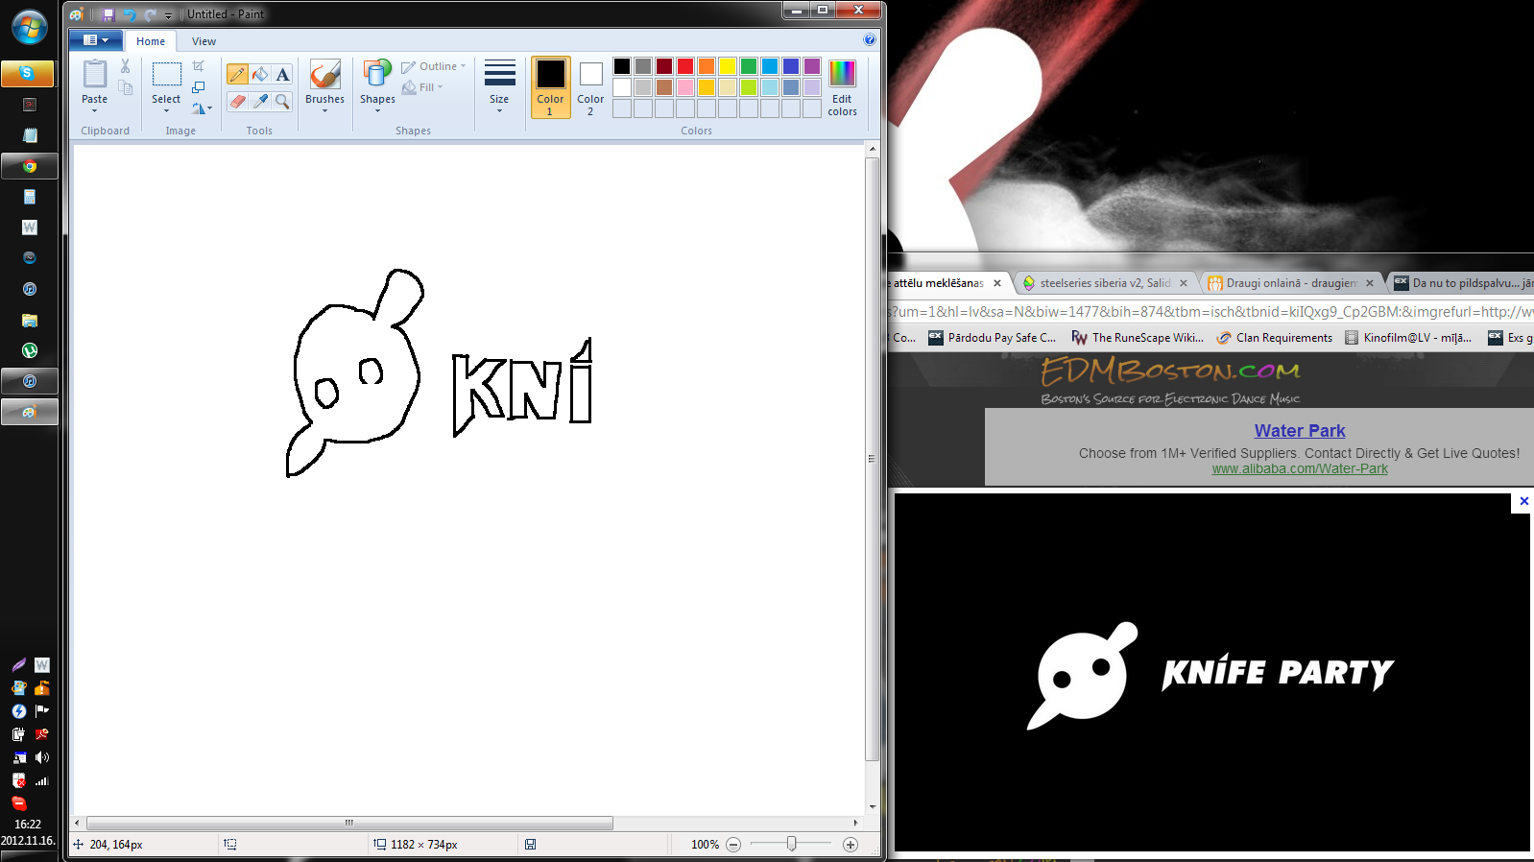Image resolution: width=1534 pixels, height=862 pixels.
Task: Select the Eraser tool
Action: pyautogui.click(x=237, y=101)
